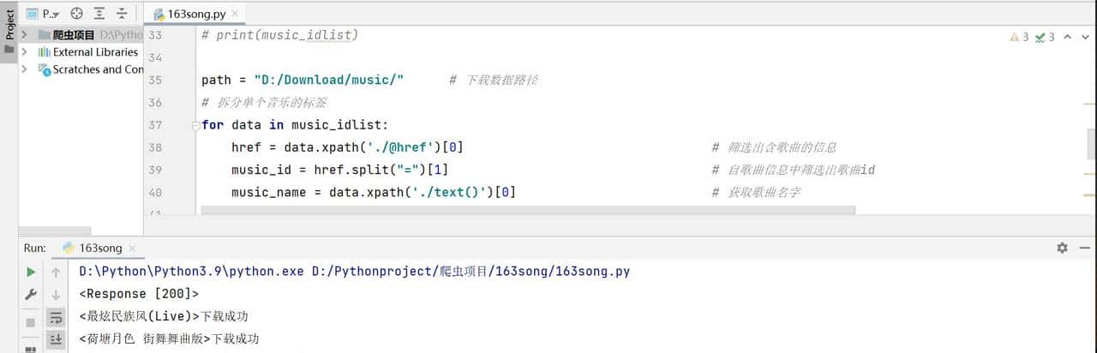Screen dimensions: 1097x353
Task: Click the green typo check indicator
Action: tap(1044, 37)
